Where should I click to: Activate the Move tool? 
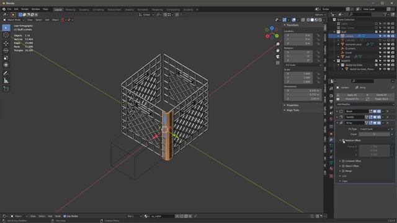click(6, 43)
